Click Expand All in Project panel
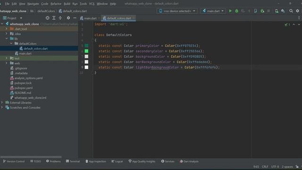The height and width of the screenshot is (170, 302). [x=54, y=18]
